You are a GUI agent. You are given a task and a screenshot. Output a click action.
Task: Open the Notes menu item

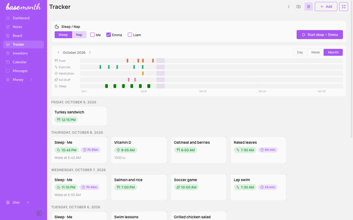(24, 27)
